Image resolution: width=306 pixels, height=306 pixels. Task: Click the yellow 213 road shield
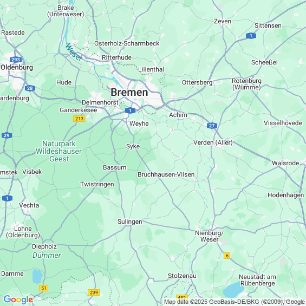point(79,119)
